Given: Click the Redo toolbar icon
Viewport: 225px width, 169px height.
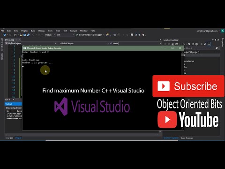Looking at the screenshot, I should [39, 35].
